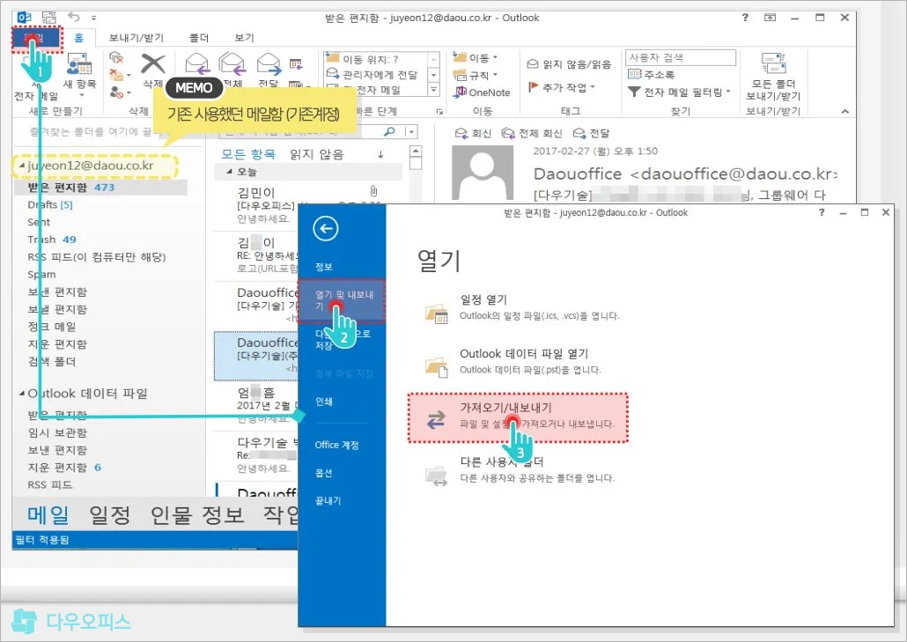Click 전체 회신 in the reading pane
907x642 pixels.
point(532,134)
